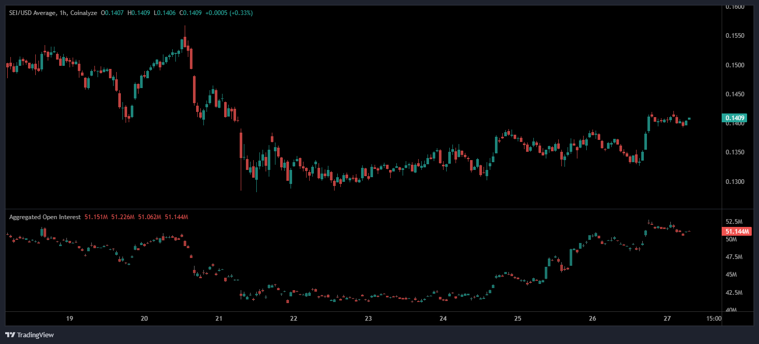
Task: Click the 0.1300 level on price scale
Action: (734, 182)
